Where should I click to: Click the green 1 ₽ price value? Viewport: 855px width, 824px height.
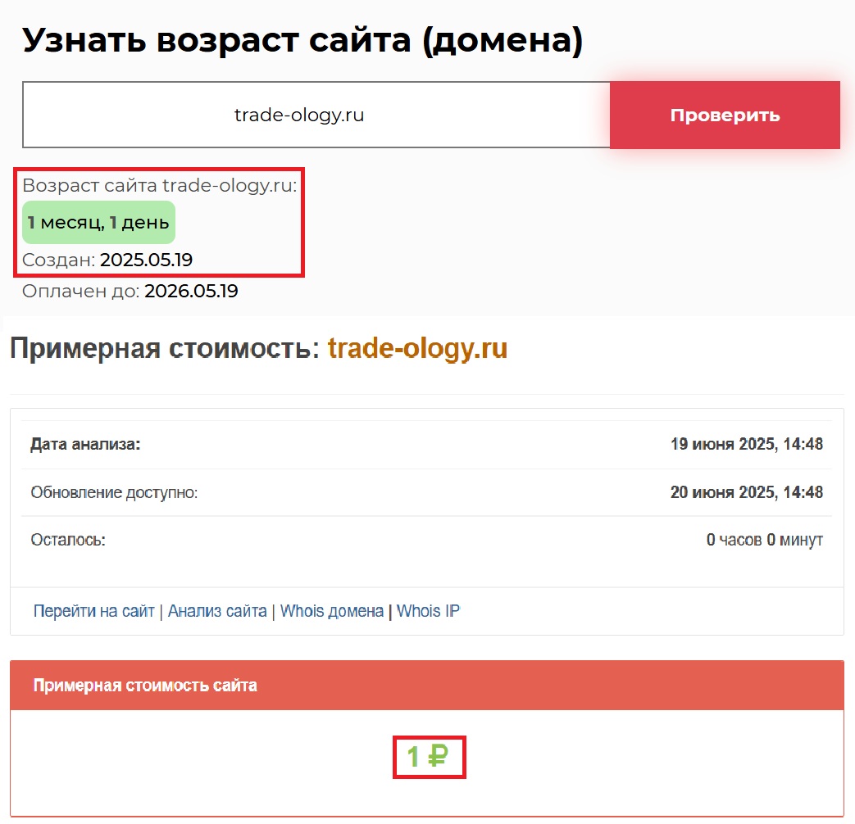click(x=428, y=758)
